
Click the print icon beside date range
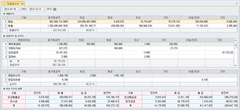(x=55, y=9)
